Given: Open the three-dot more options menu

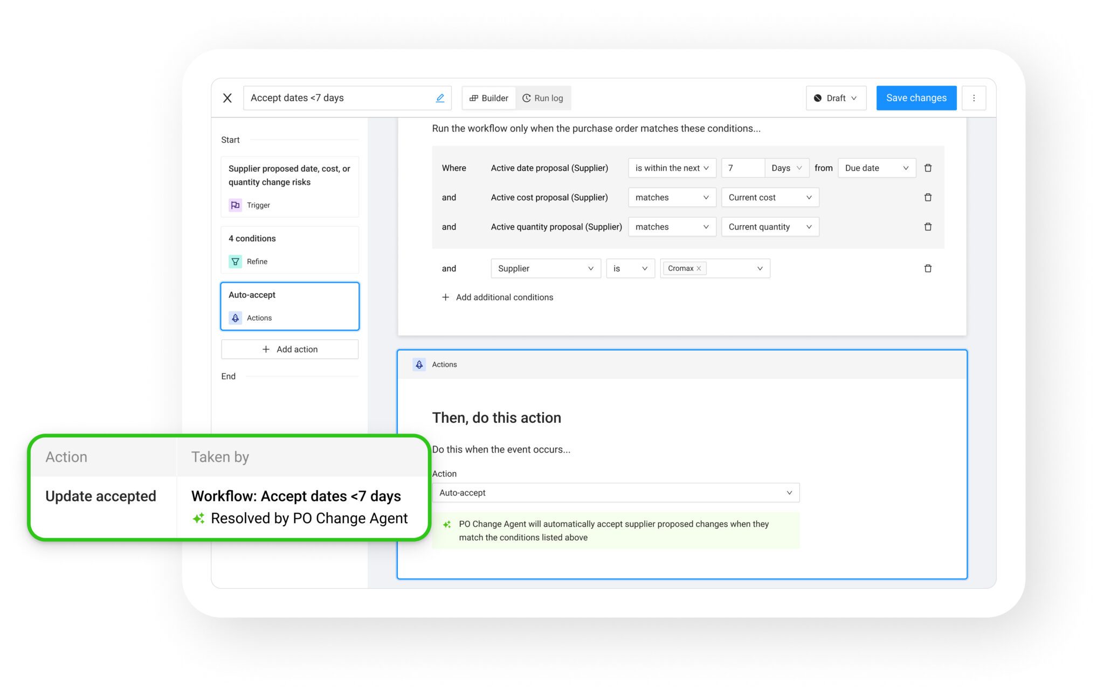Looking at the screenshot, I should point(974,98).
